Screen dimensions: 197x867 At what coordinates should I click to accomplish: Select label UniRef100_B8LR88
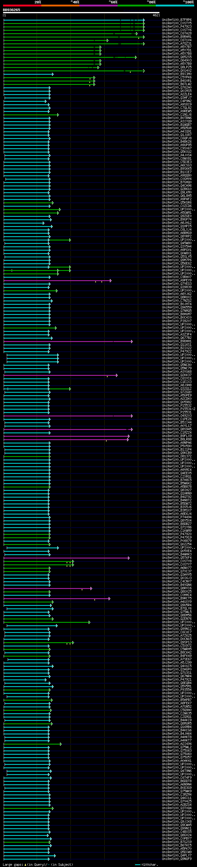(177, 439)
